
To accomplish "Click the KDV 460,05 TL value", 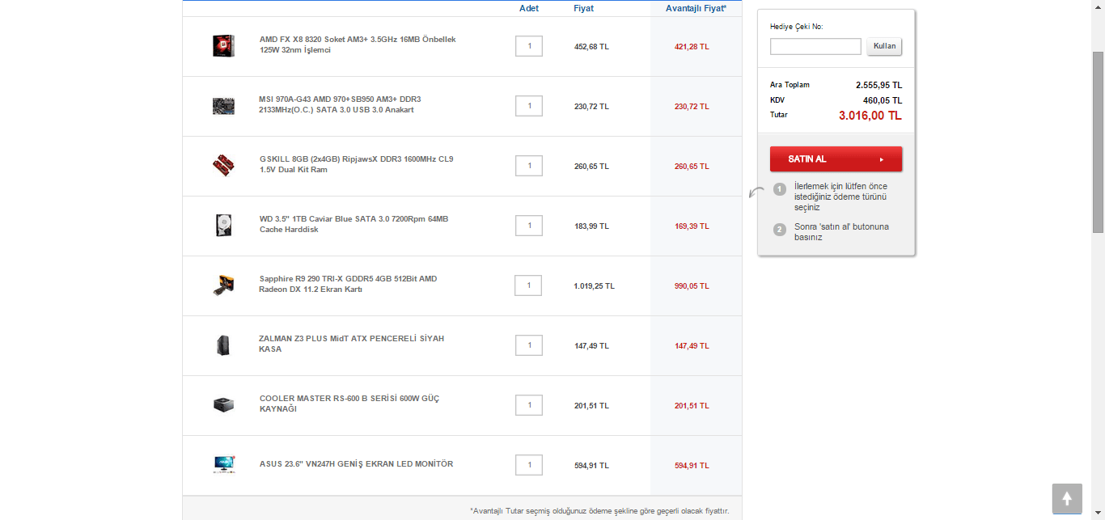I will [882, 100].
